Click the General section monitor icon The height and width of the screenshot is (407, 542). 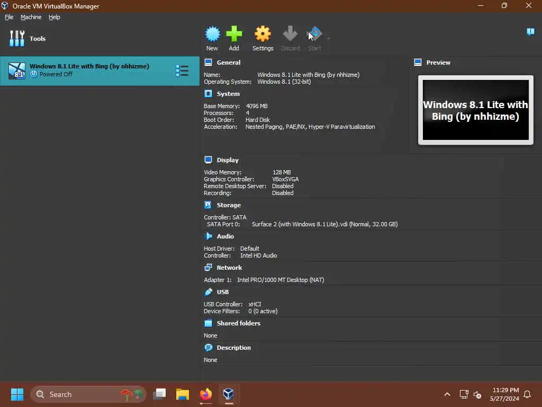[x=208, y=63]
